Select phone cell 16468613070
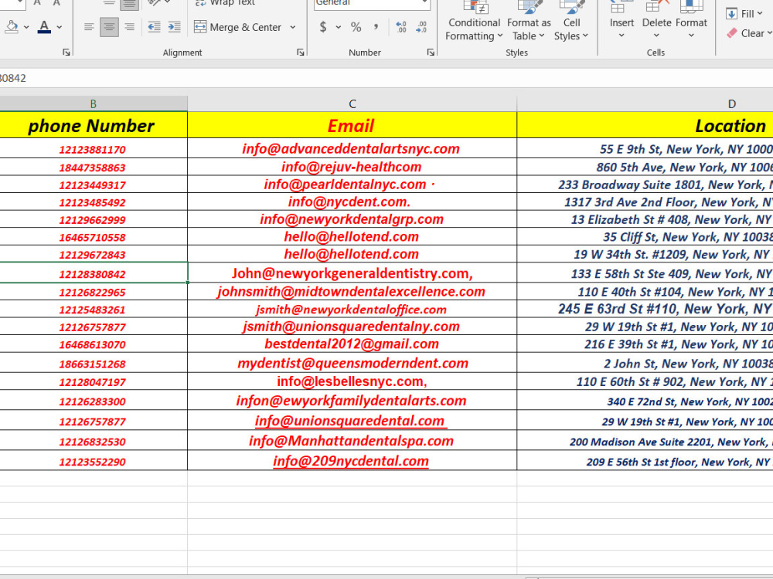The image size is (773, 579). [94, 344]
